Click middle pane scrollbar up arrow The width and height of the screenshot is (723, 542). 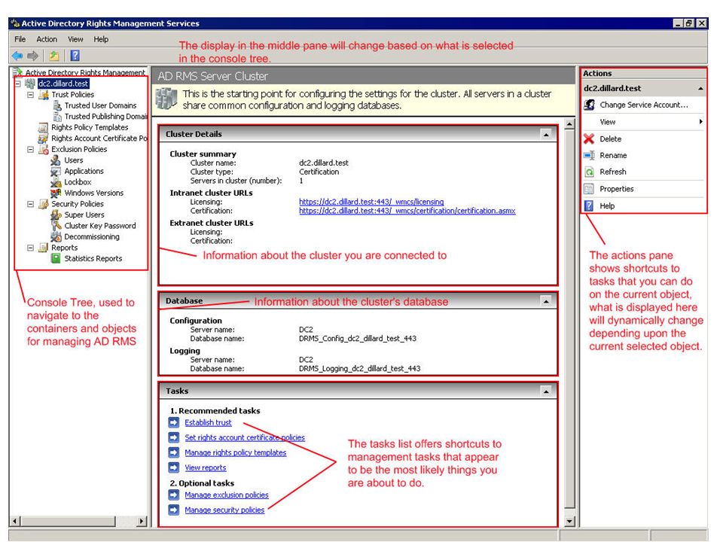(x=570, y=124)
